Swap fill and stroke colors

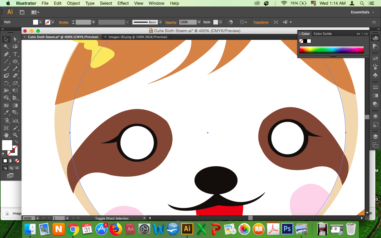(16, 142)
